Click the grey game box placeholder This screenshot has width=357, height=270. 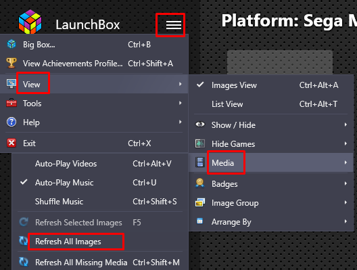click(280, 62)
